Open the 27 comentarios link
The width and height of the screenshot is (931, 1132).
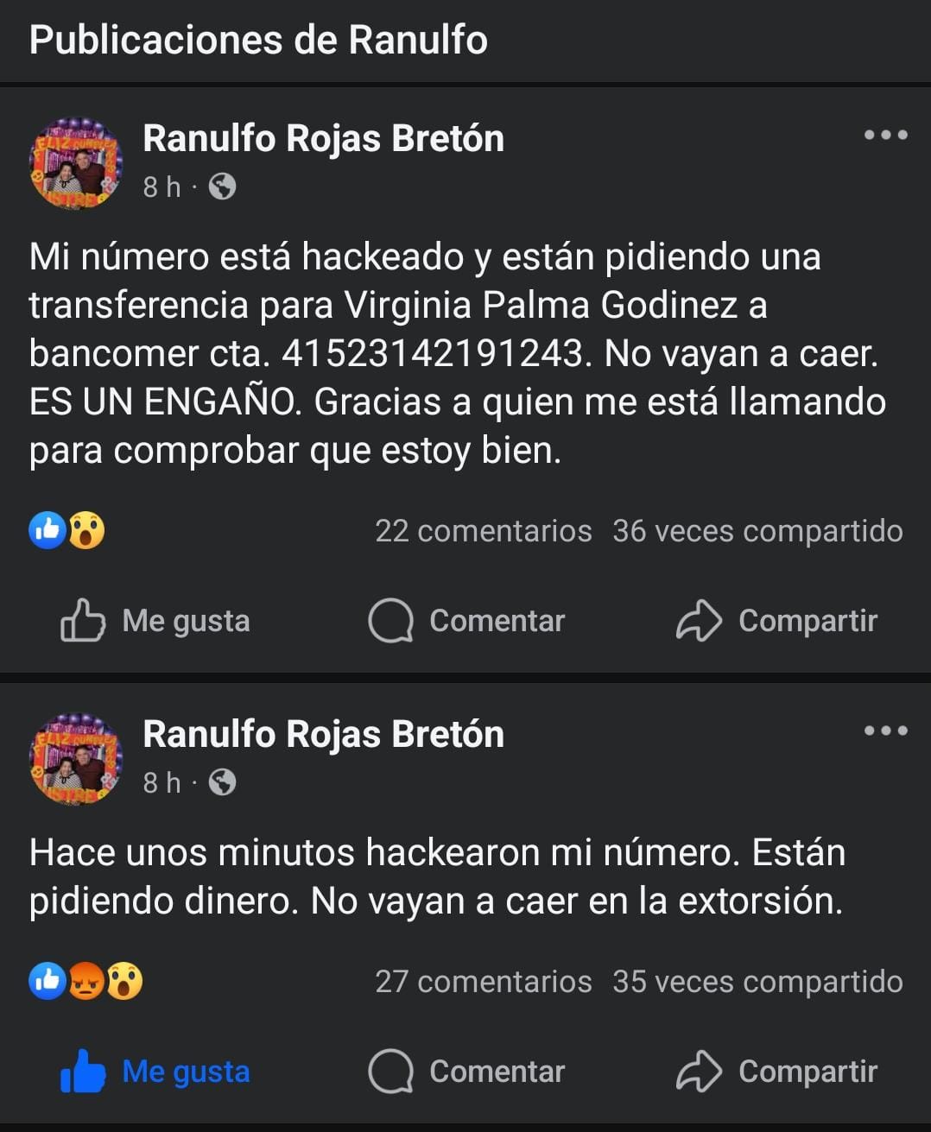point(483,982)
